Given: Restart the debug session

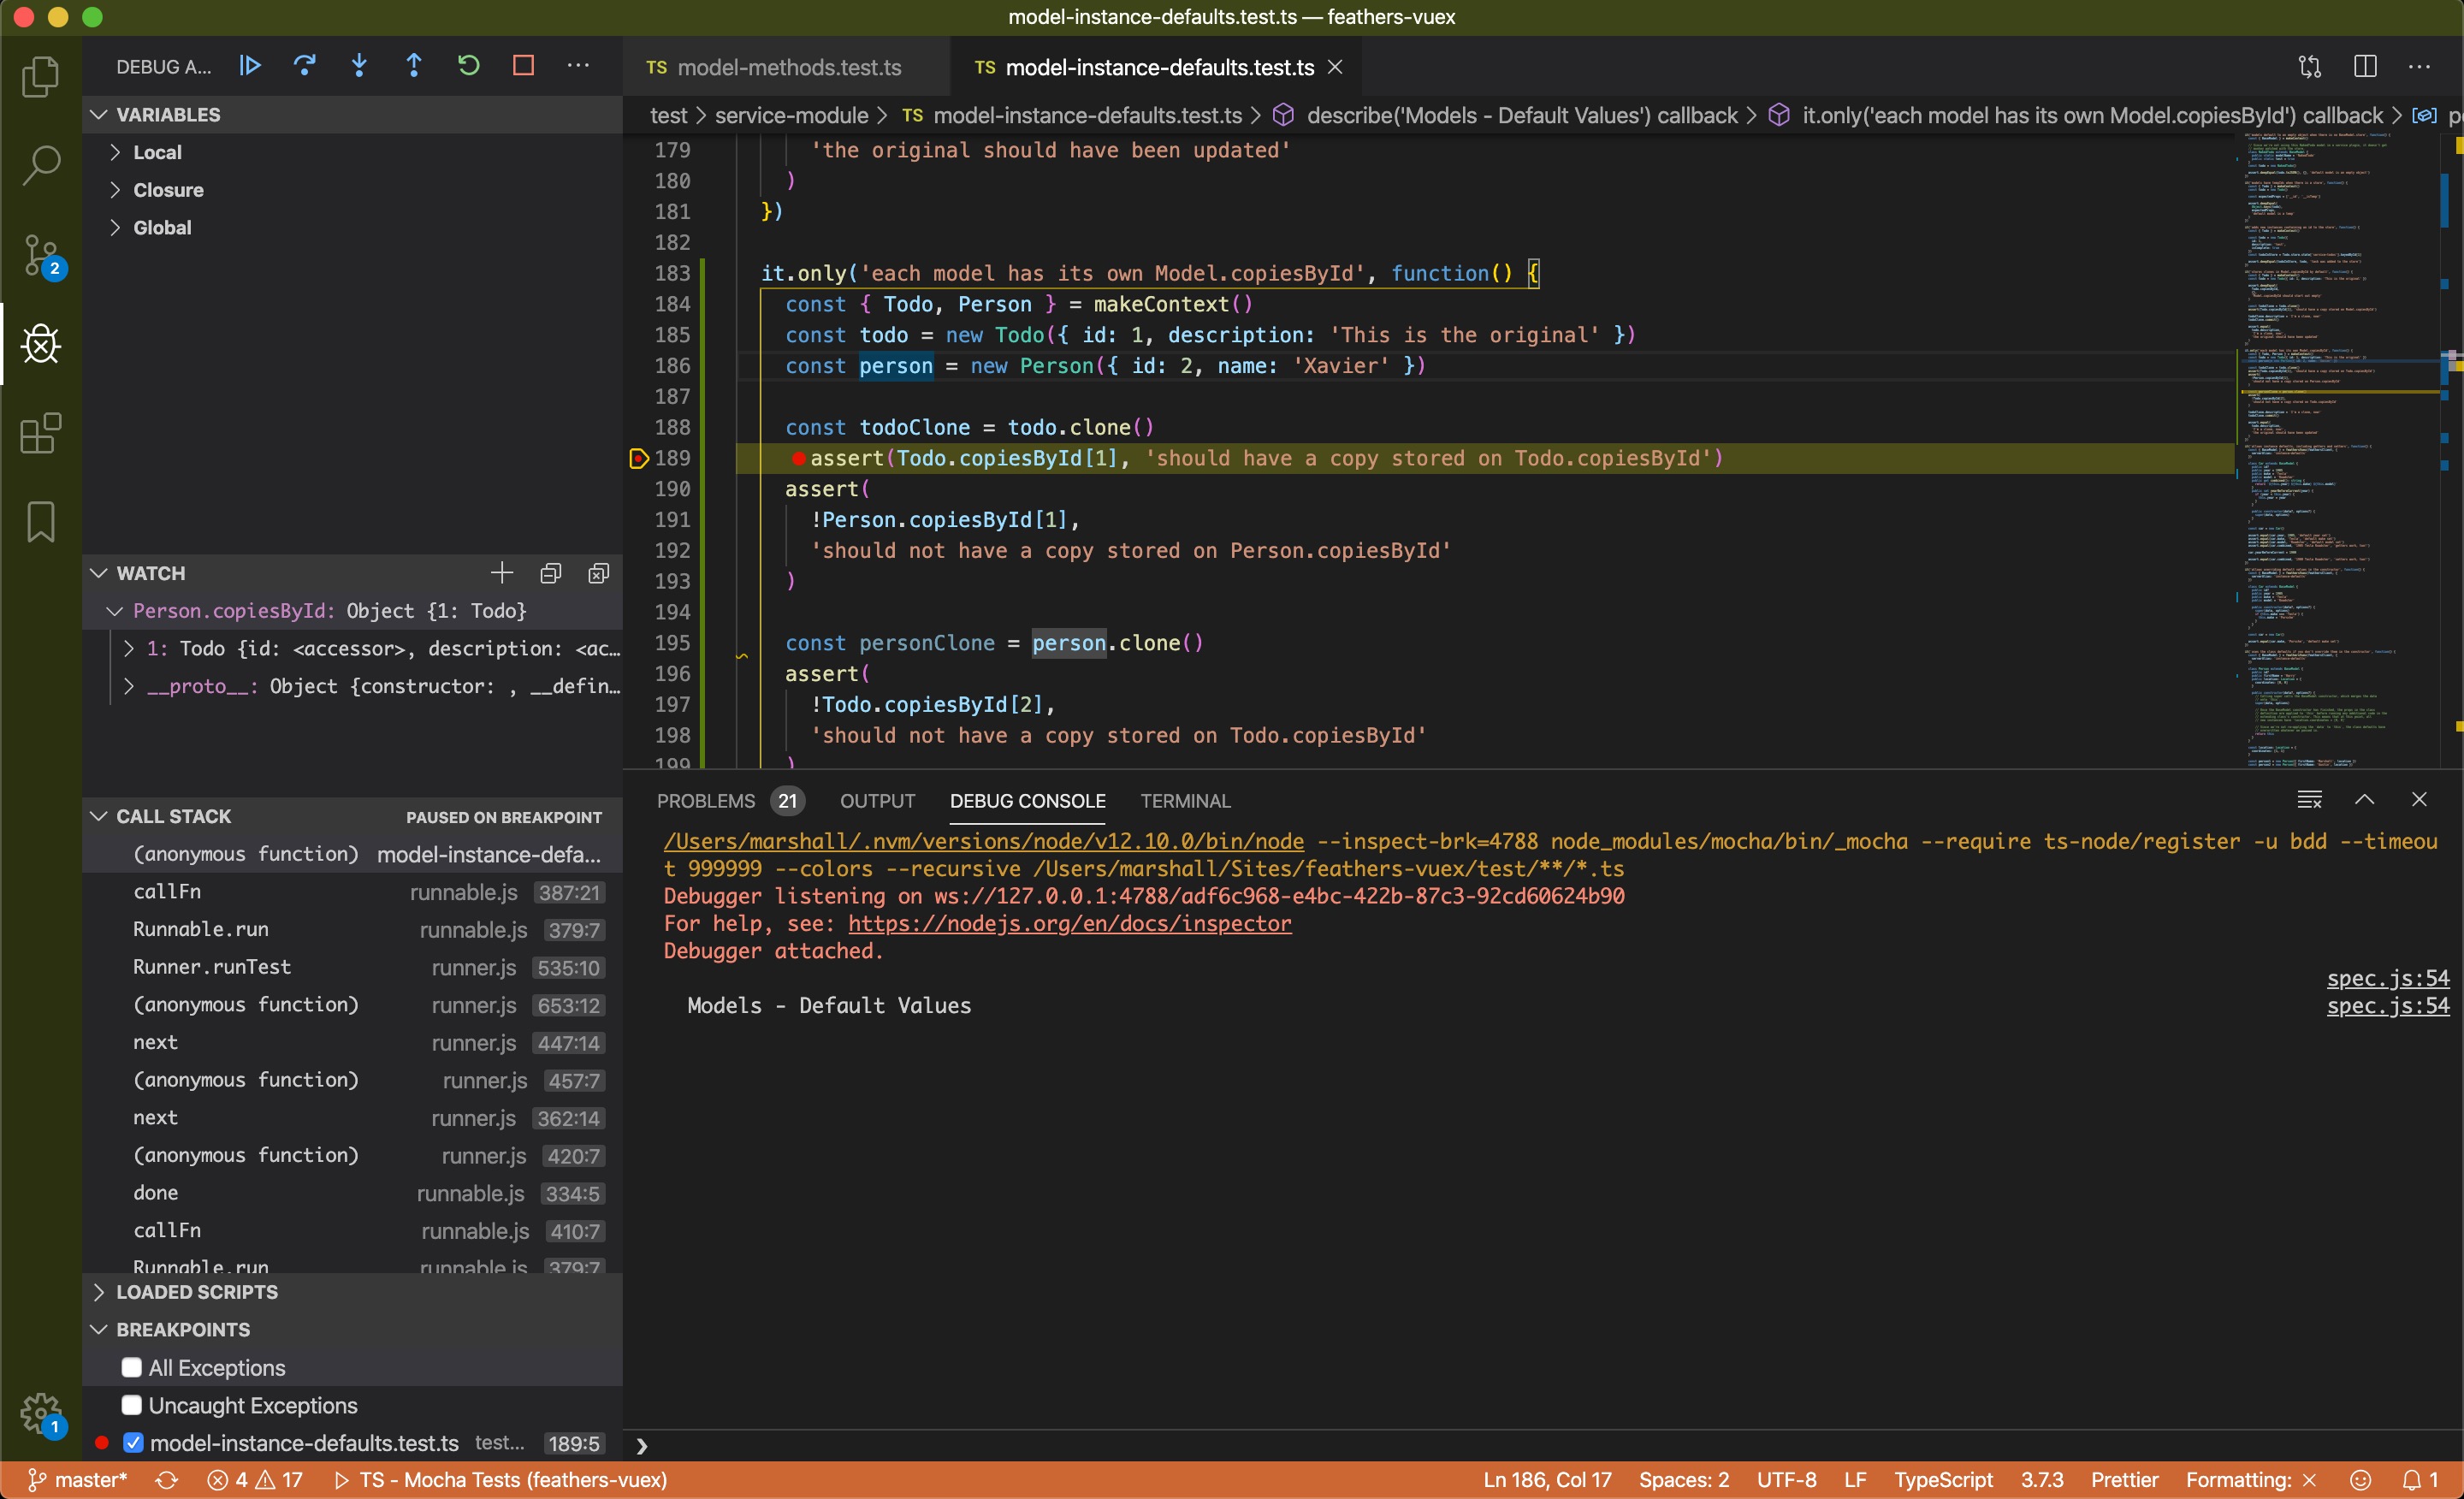Looking at the screenshot, I should point(468,66).
